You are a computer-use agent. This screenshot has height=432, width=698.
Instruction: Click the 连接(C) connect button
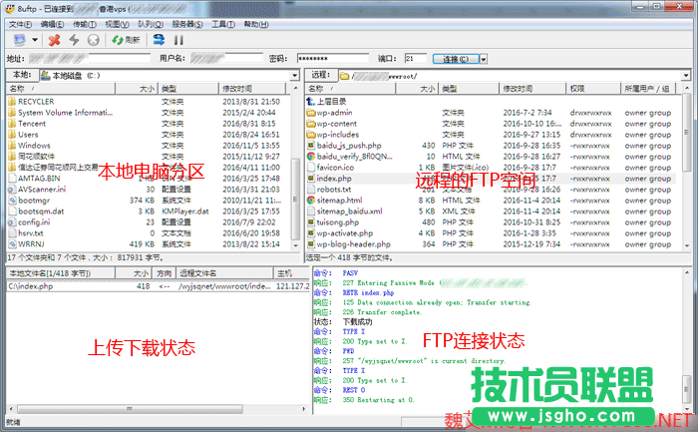[x=456, y=59]
